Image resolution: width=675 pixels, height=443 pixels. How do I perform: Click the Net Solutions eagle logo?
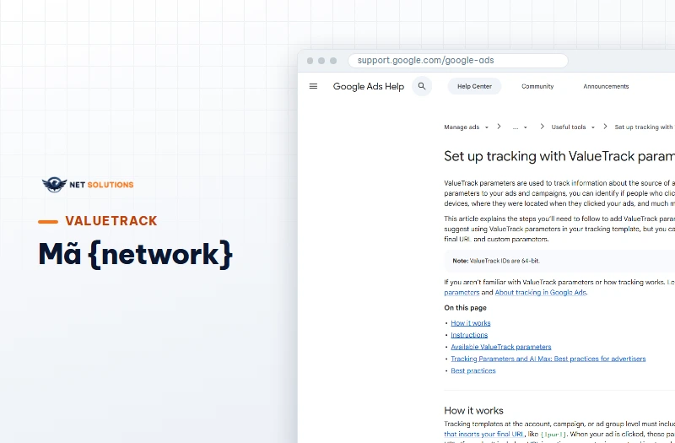click(x=88, y=185)
